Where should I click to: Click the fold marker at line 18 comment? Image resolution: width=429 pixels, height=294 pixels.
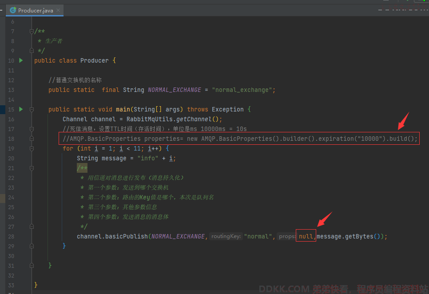[x=32, y=139]
